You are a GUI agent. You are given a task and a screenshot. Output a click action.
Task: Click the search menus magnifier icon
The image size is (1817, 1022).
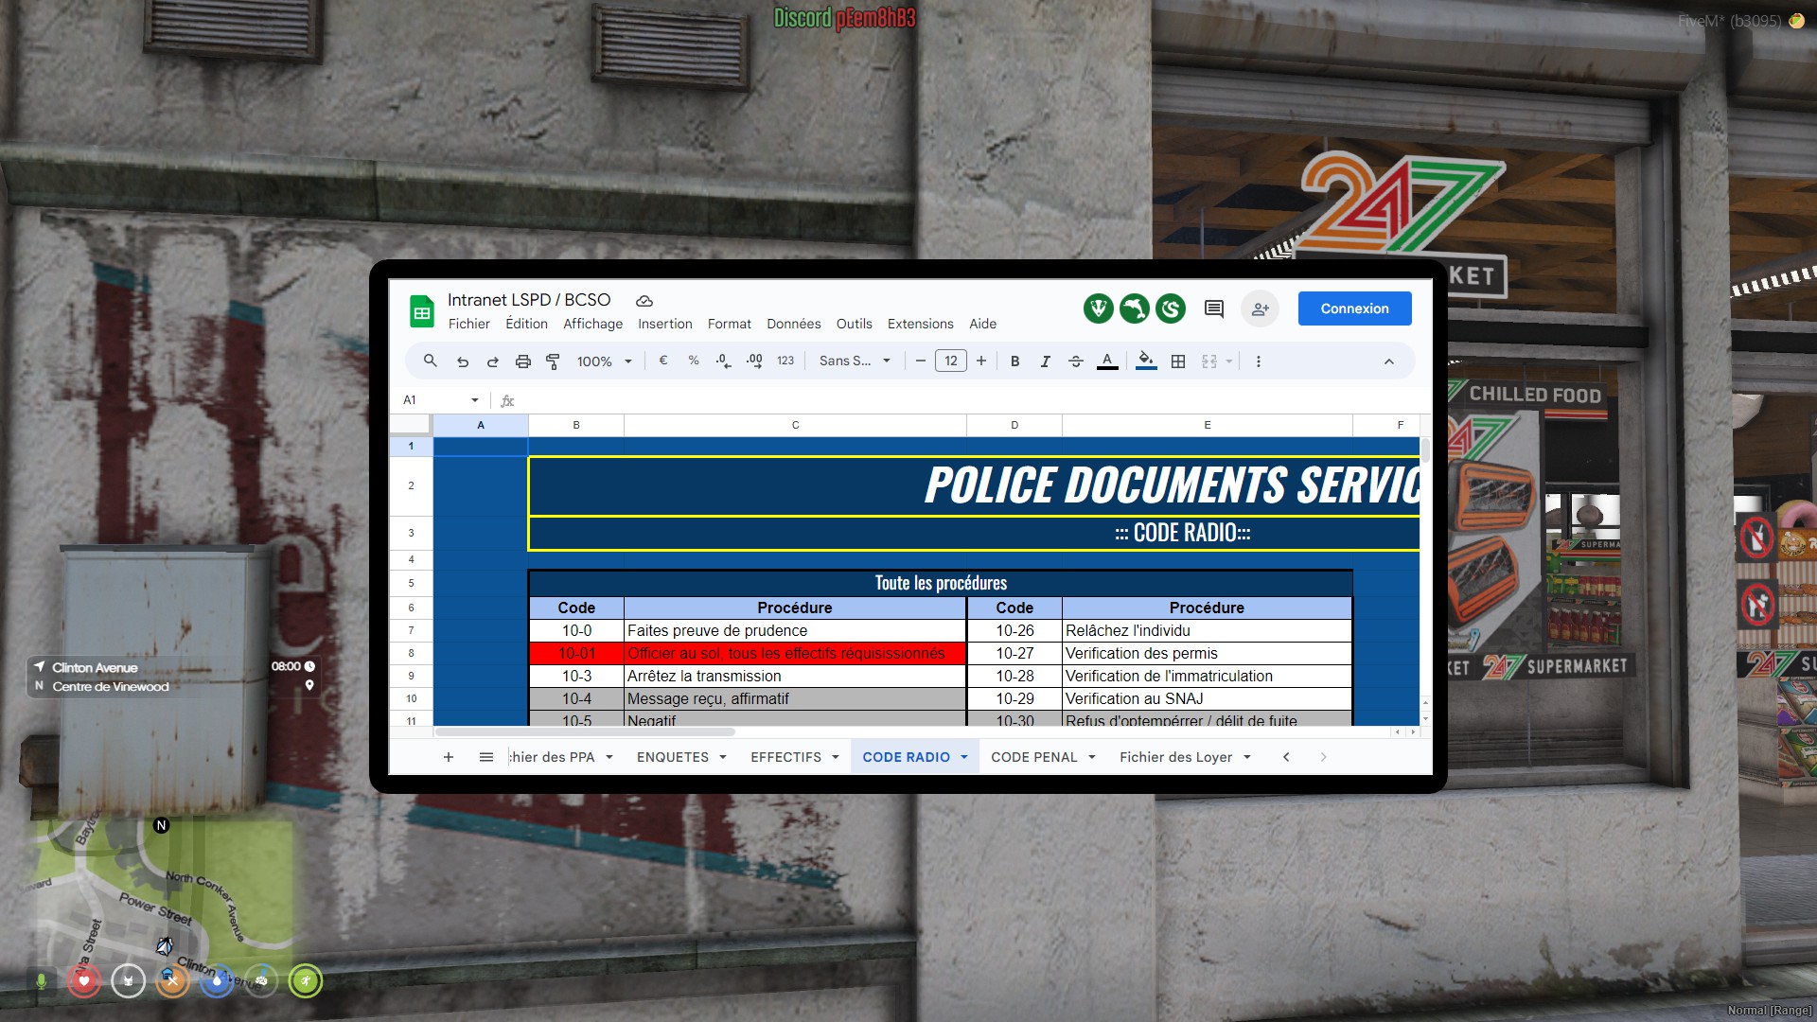(430, 361)
